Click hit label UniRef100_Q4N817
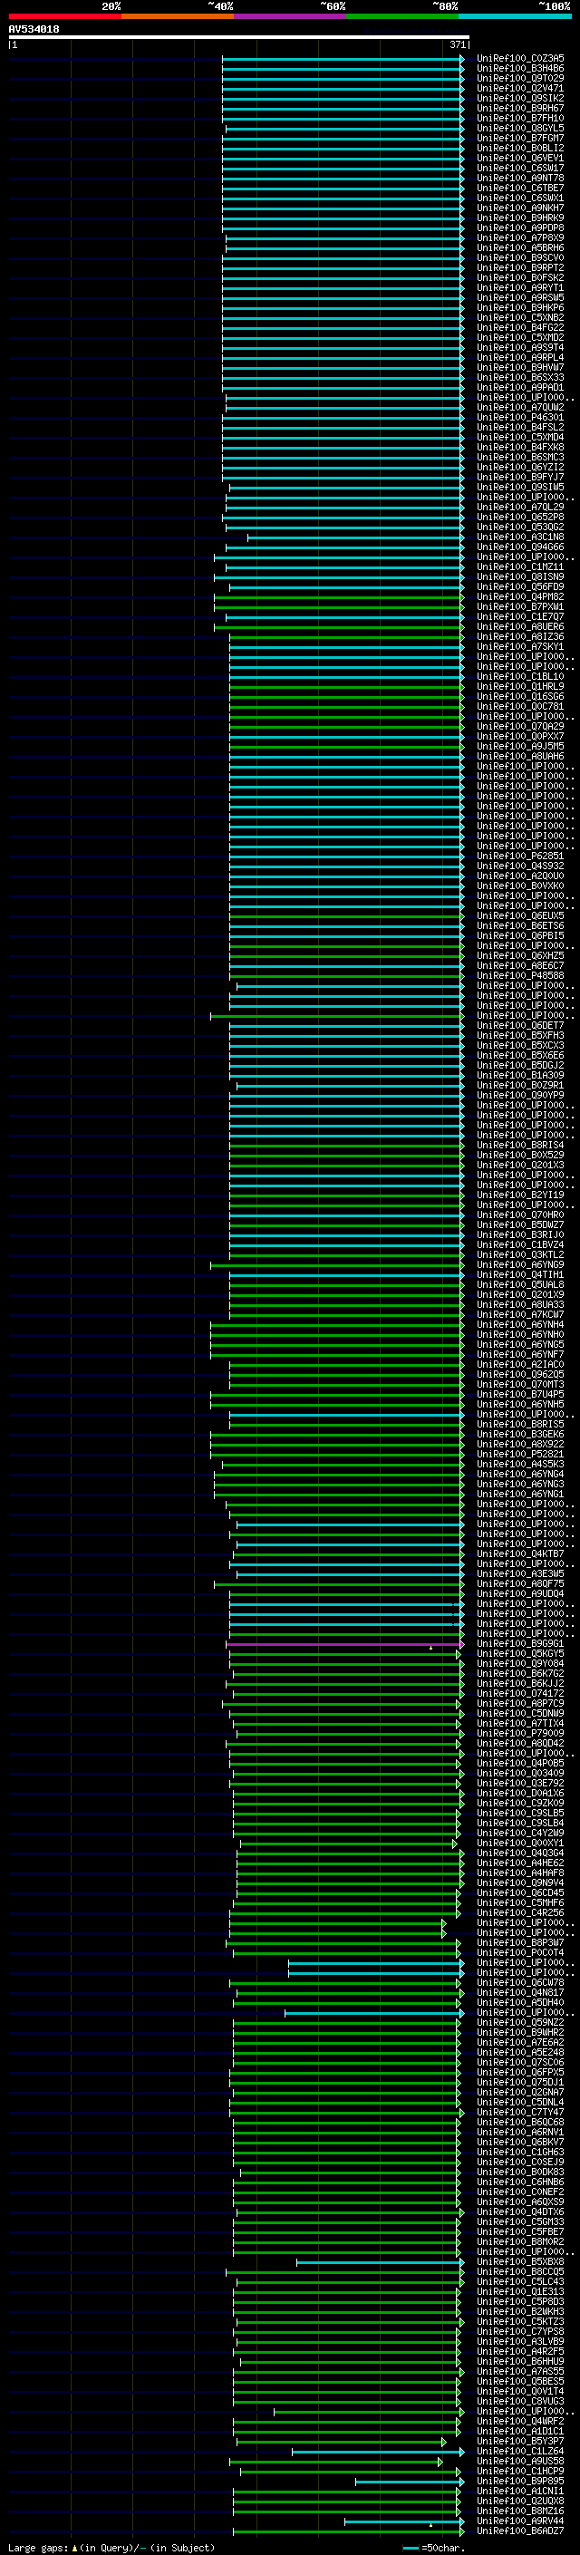580x2555 pixels. (520, 1993)
